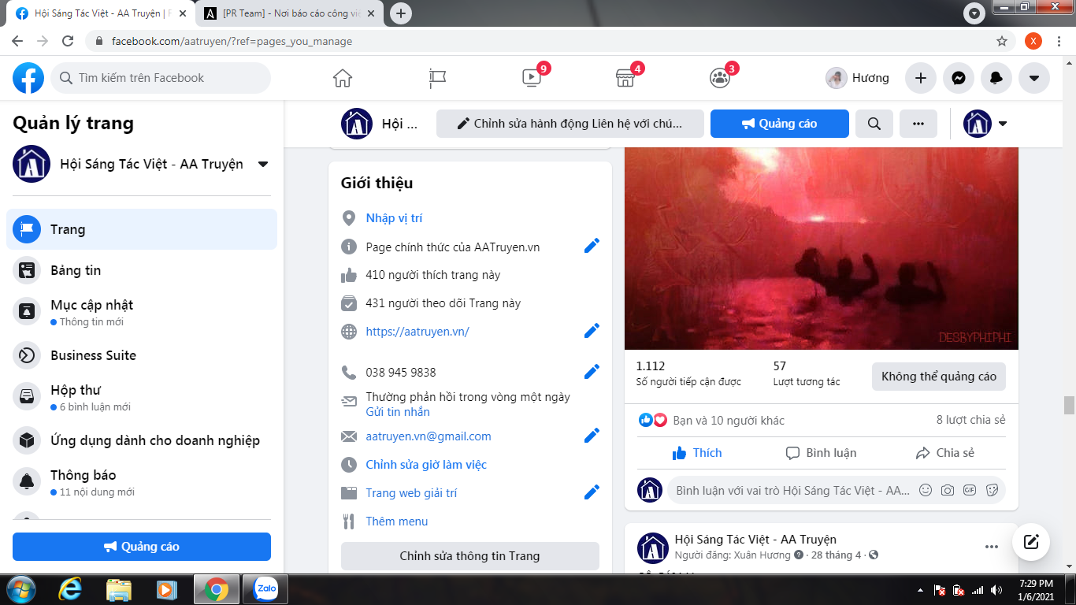
Task: Click Thích button on post
Action: (x=697, y=453)
